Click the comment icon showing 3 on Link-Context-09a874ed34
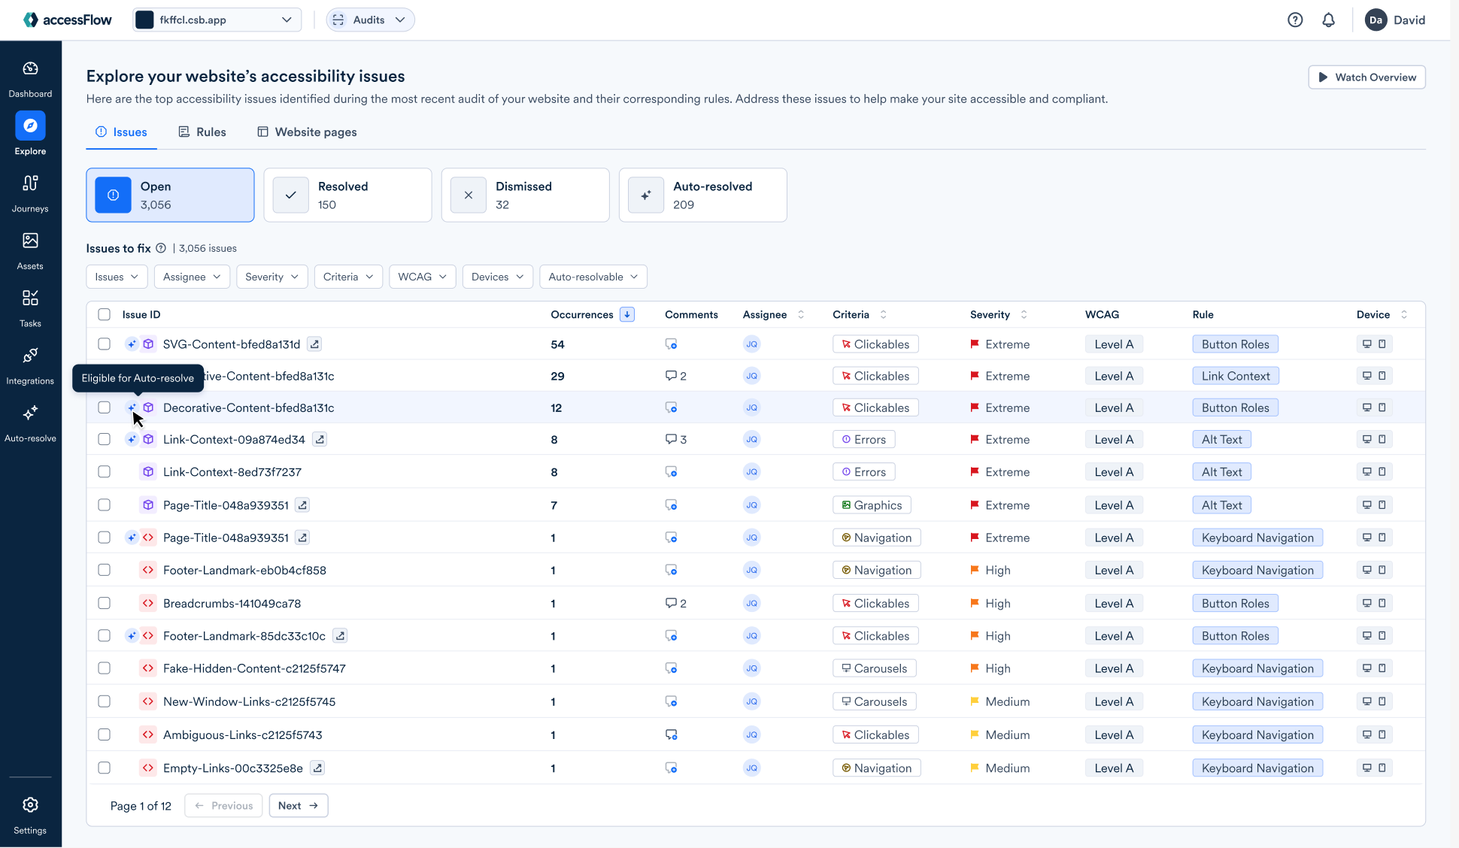 (670, 439)
